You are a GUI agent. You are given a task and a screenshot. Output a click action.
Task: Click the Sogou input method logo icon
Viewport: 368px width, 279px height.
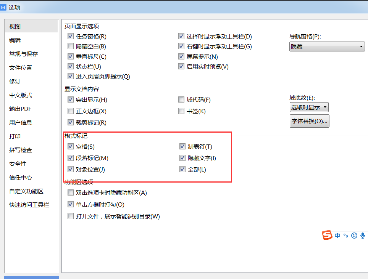click(x=327, y=235)
